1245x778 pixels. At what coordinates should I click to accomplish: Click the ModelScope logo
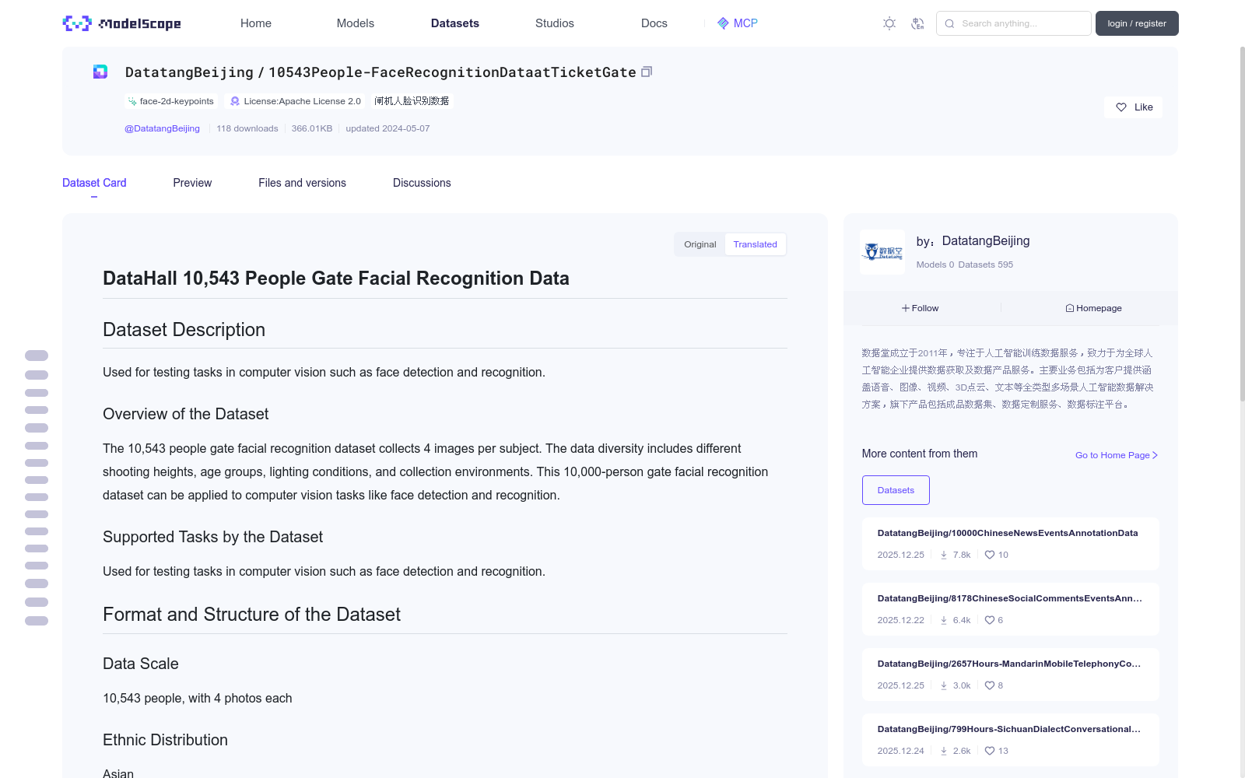121,23
